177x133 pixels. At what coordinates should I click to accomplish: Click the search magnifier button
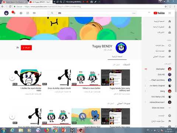(x=52, y=13)
